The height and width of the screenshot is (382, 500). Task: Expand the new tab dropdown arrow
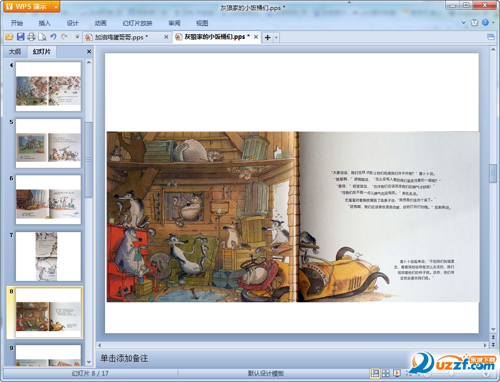276,37
